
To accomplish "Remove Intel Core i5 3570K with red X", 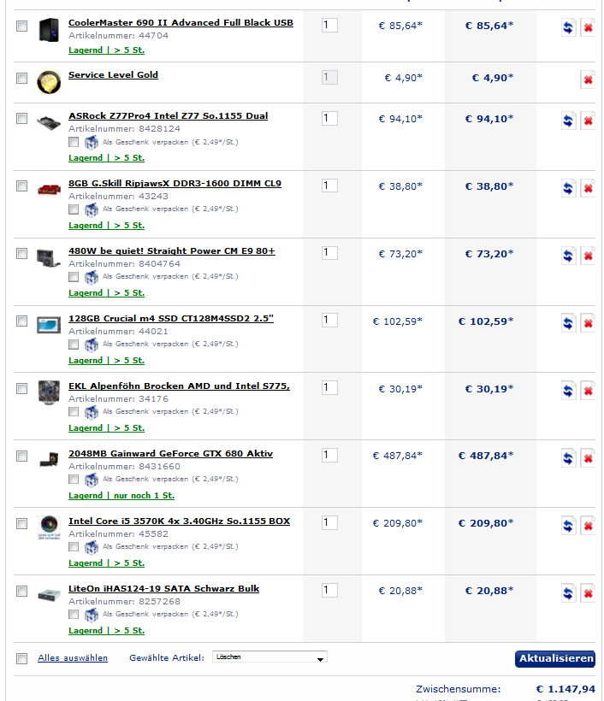I will [x=588, y=526].
